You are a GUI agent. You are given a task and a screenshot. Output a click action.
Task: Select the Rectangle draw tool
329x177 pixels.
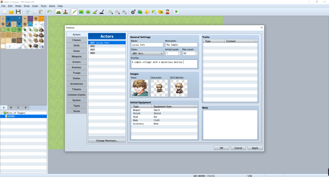tap(81, 12)
